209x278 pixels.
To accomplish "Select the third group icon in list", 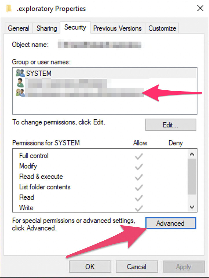I will 20,93.
